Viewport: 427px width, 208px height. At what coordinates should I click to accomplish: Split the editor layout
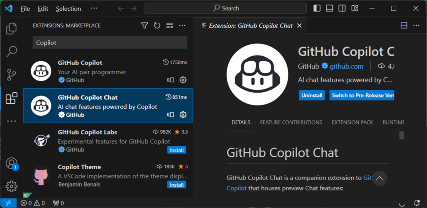[x=404, y=25]
